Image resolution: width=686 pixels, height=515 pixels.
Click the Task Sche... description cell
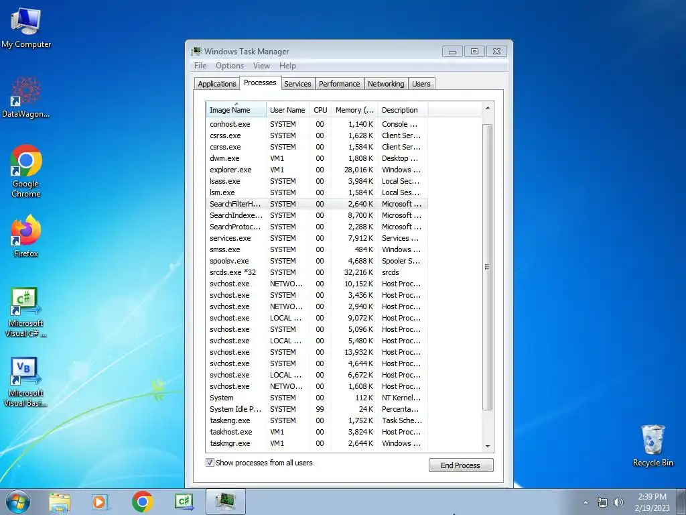(x=402, y=420)
